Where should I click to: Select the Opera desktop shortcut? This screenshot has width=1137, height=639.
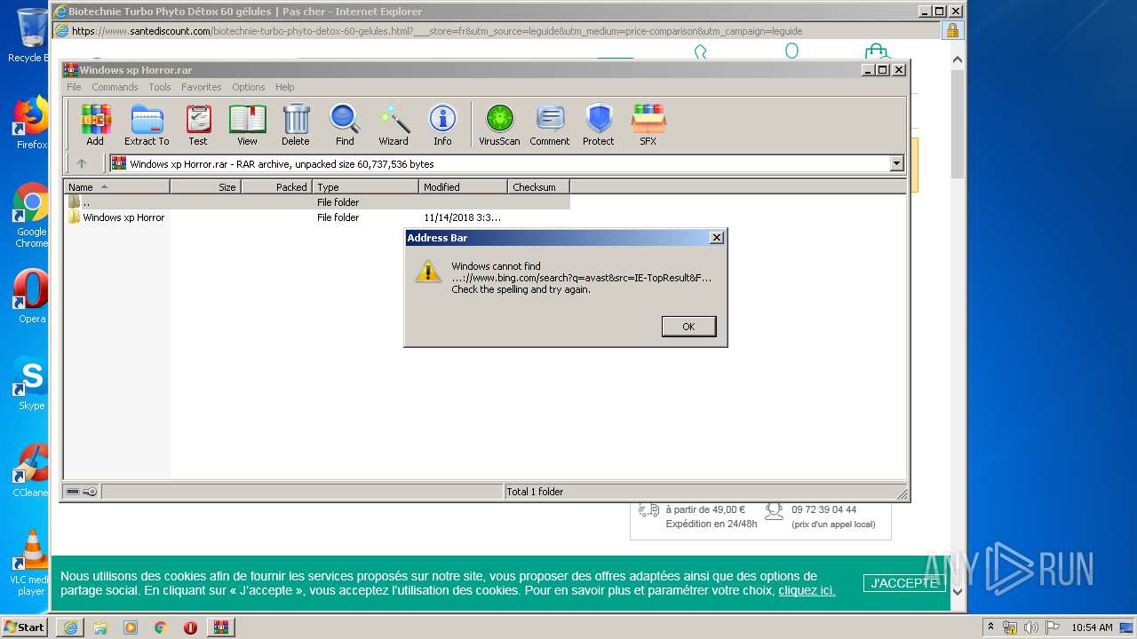point(31,296)
